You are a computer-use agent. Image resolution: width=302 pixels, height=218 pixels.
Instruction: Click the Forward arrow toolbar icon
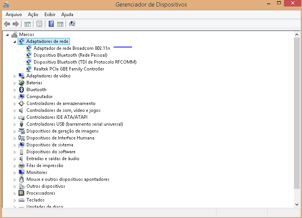click(x=16, y=24)
